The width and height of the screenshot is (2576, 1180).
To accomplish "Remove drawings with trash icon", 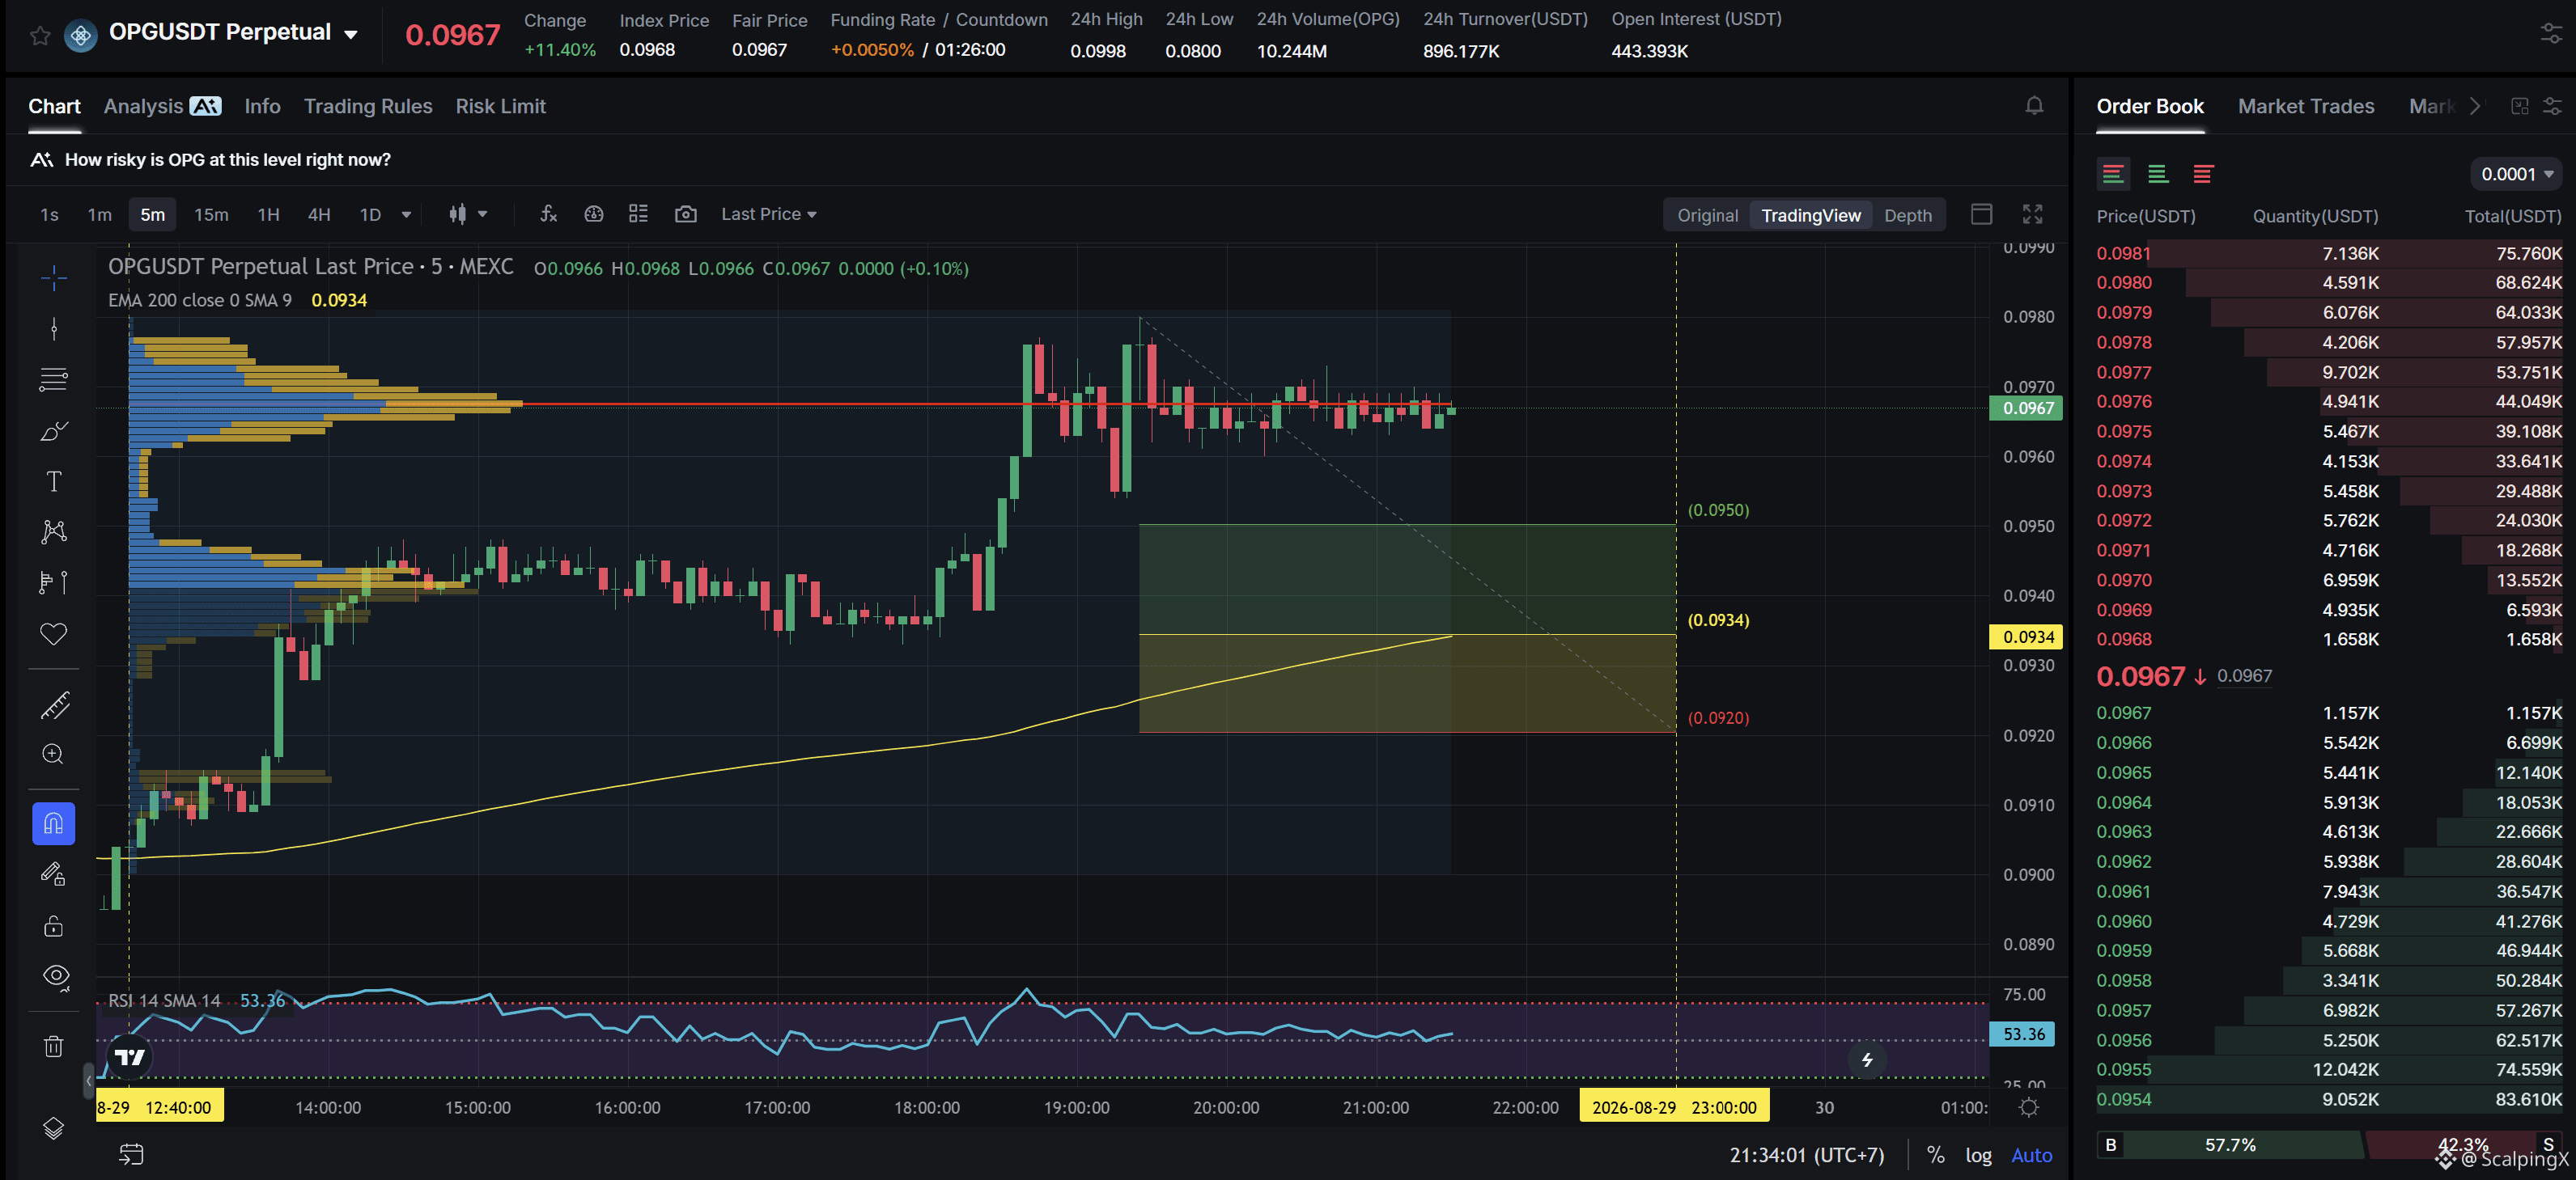I will 54,1046.
